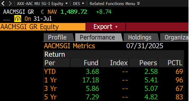Click the NAV value 1,489.72
Image resolution: width=189 pixels, height=101 pixels.
[74, 12]
